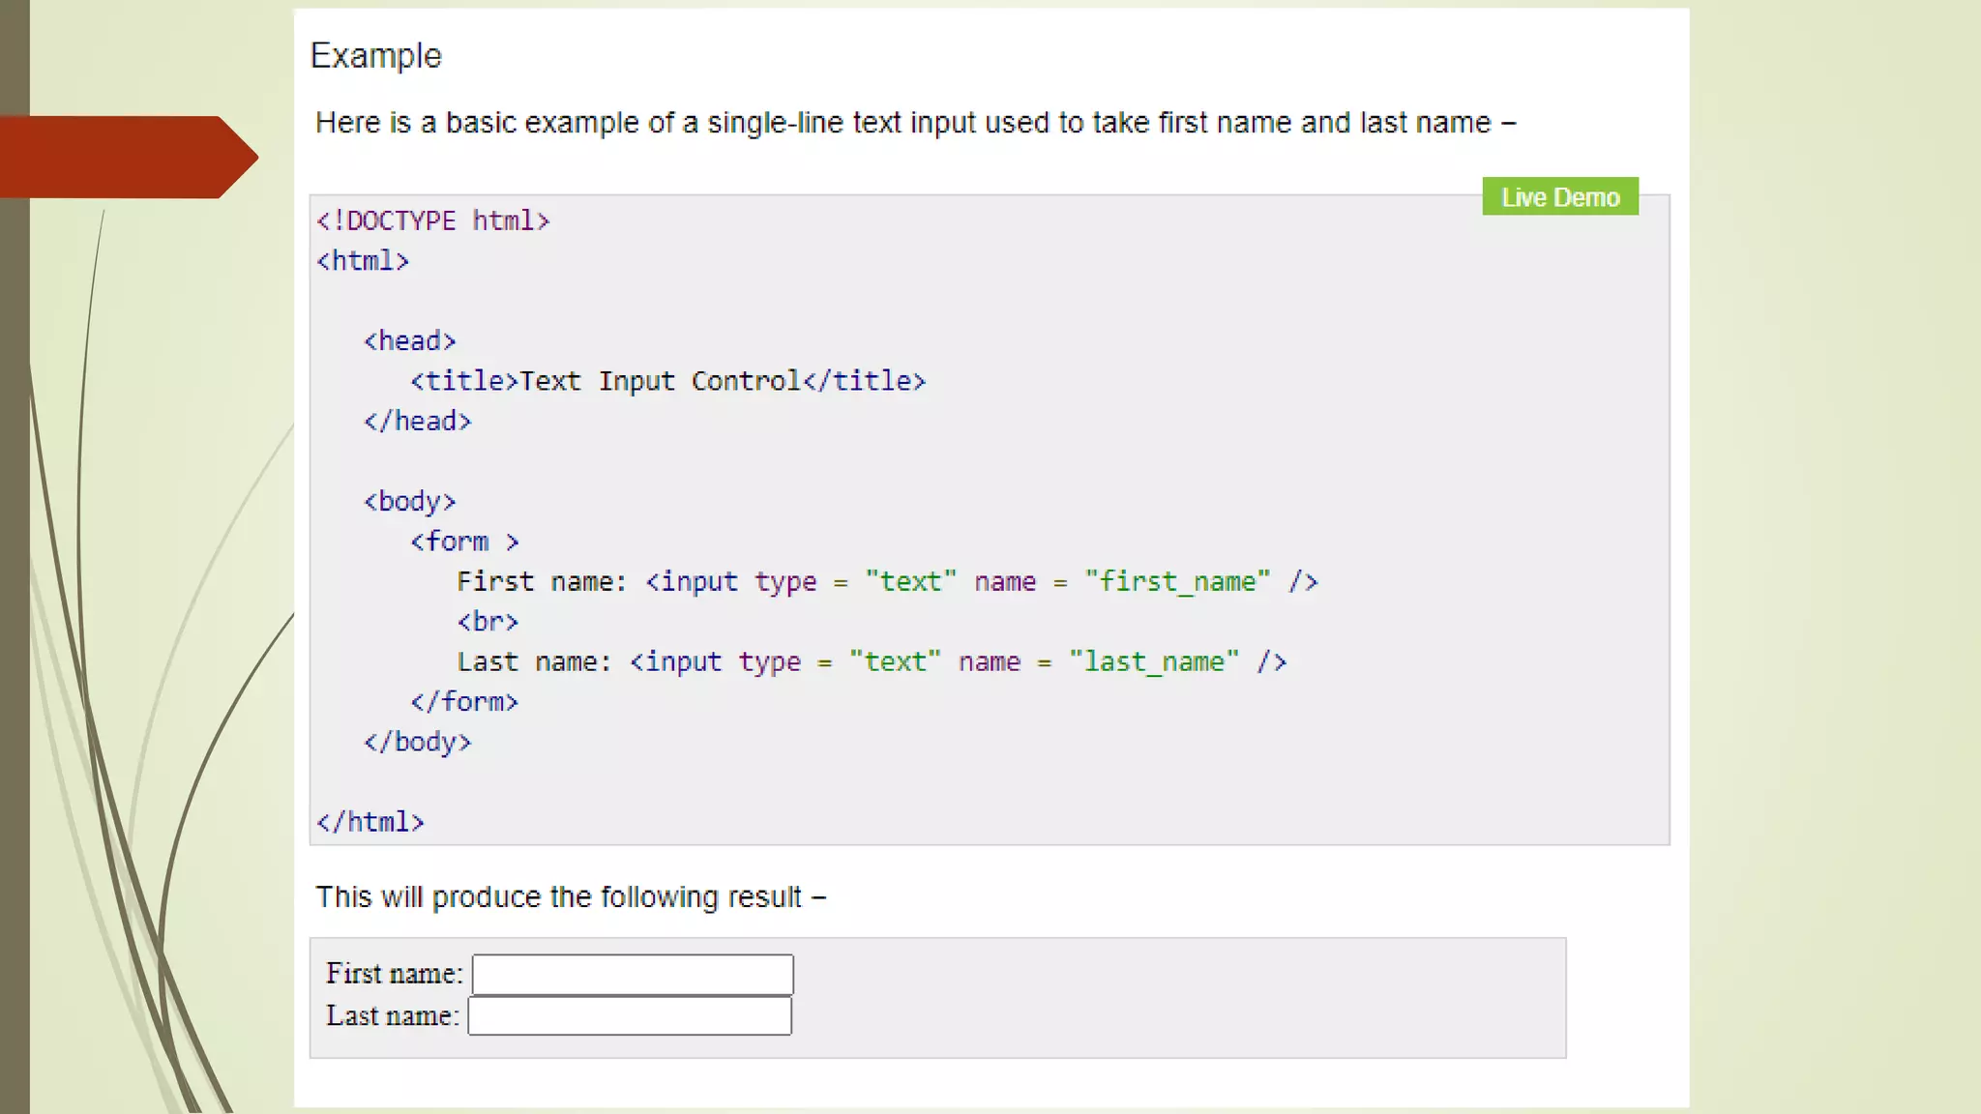
Task: Click the red arrow shape on left
Action: coord(126,157)
